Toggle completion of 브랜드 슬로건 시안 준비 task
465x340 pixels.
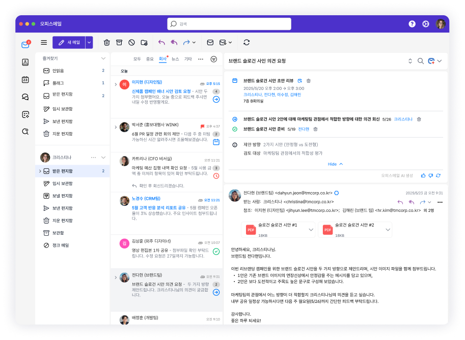(235, 129)
